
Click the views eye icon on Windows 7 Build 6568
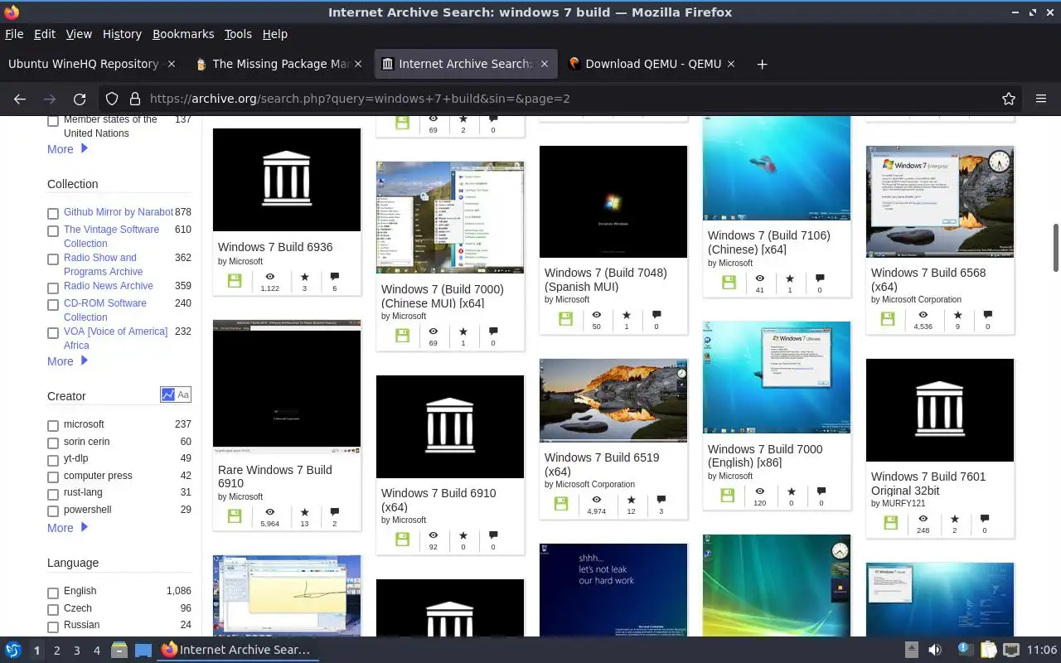point(923,315)
